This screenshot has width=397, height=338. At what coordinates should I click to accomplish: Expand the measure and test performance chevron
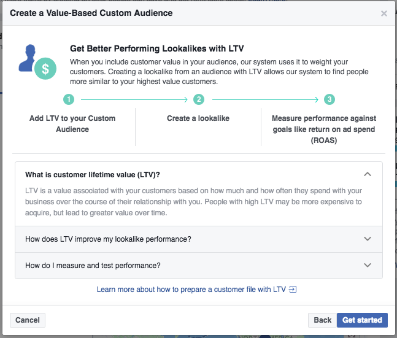tap(368, 266)
